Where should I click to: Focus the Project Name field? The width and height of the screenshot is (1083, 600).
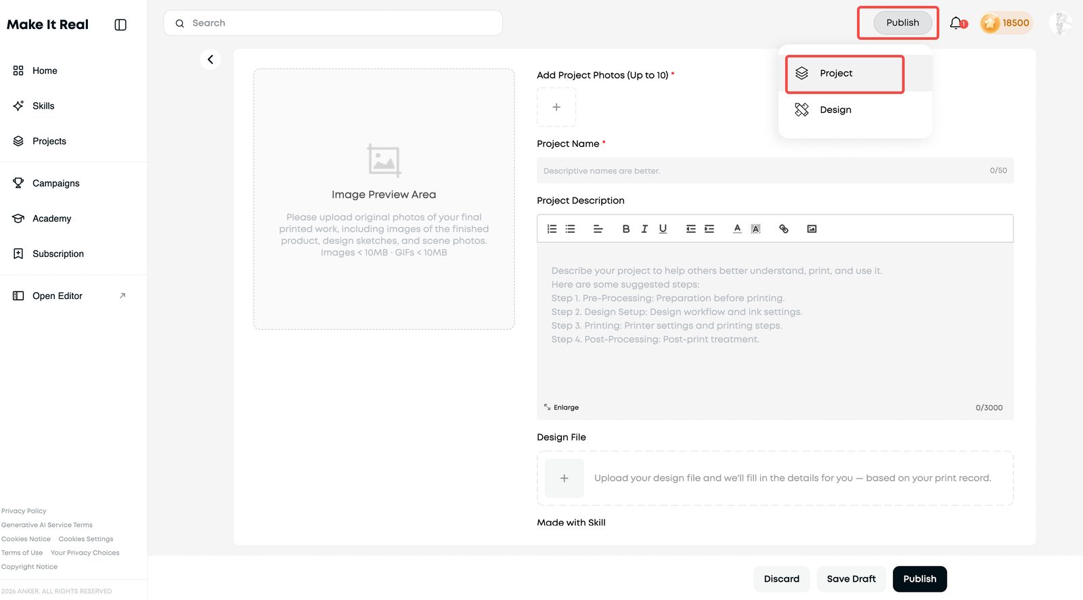[775, 170]
